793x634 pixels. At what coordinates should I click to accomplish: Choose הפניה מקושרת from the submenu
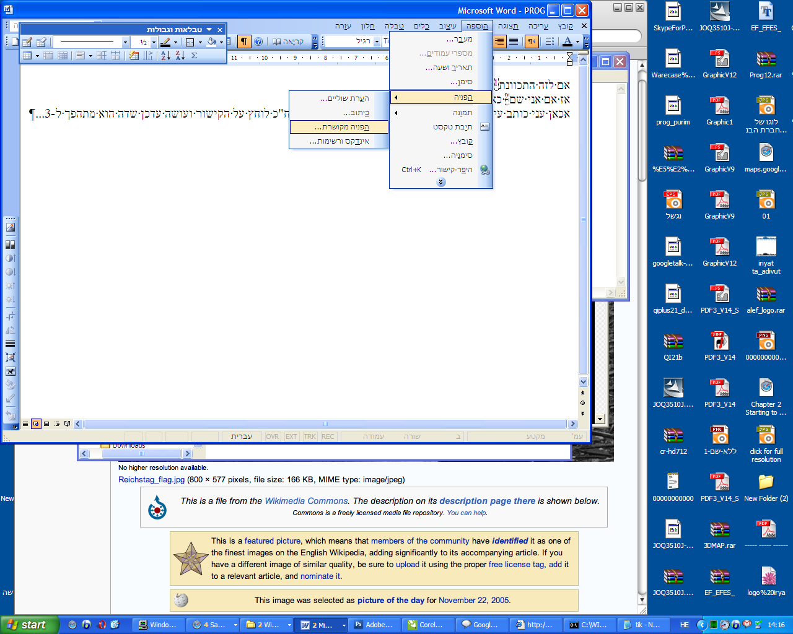point(339,127)
